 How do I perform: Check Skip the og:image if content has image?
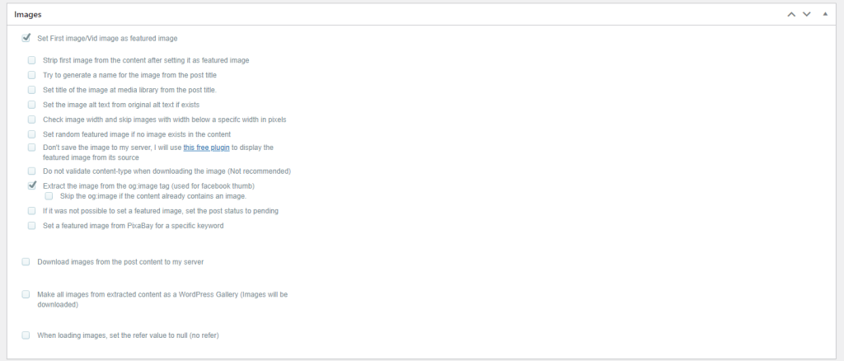point(49,196)
